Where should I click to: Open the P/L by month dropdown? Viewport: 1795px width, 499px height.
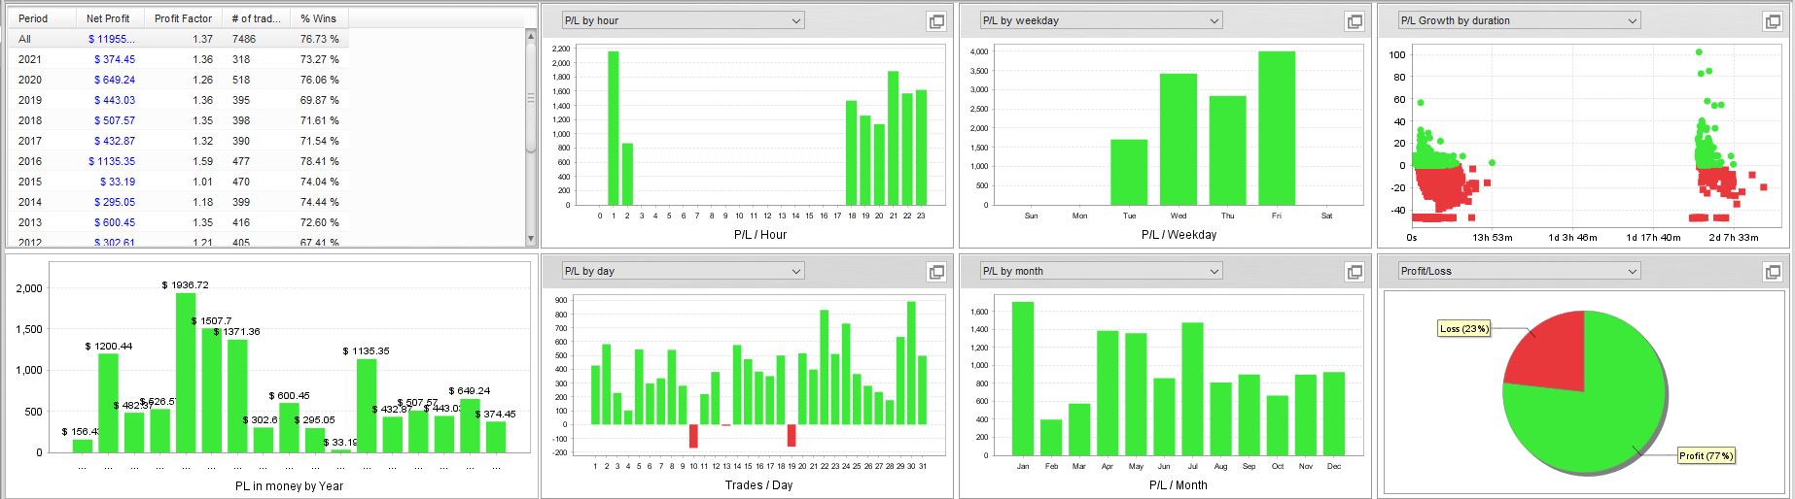click(x=1101, y=271)
